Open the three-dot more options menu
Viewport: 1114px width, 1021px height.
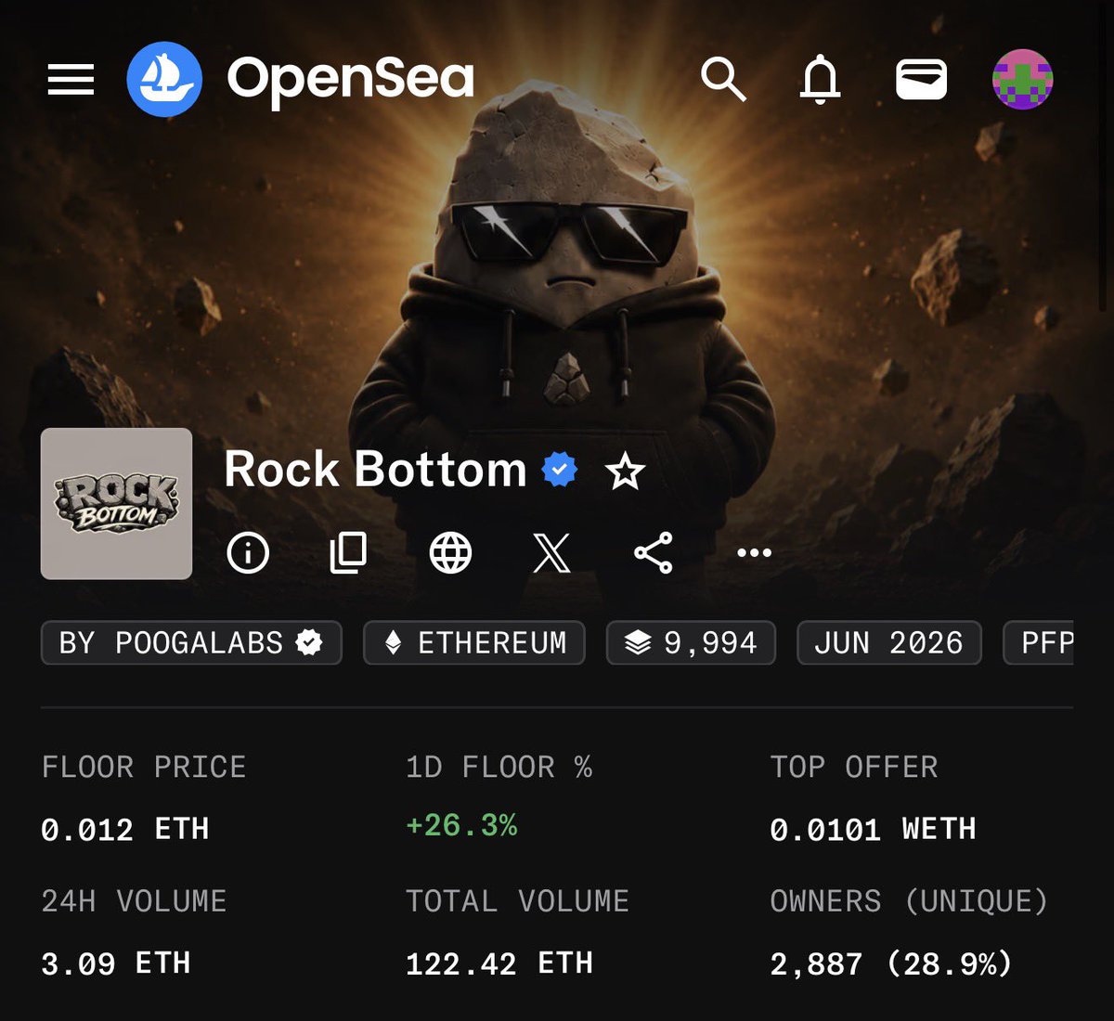click(754, 553)
